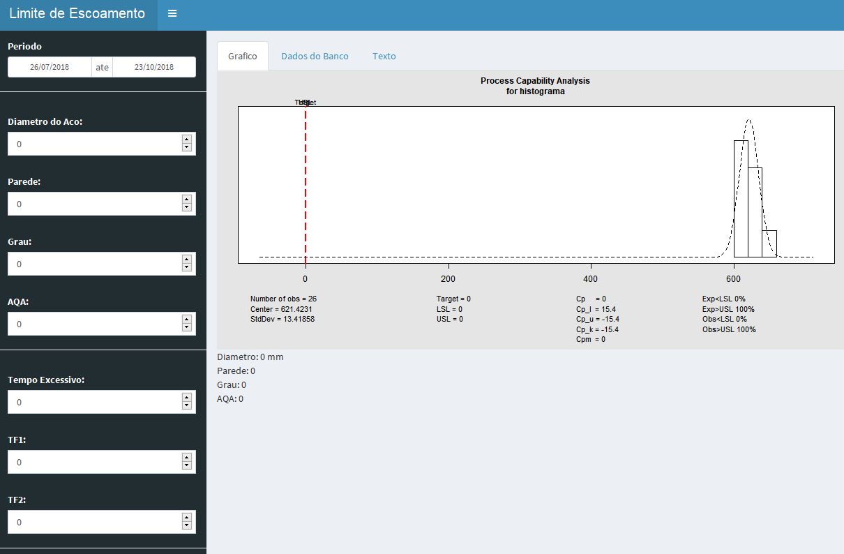This screenshot has height=554, width=844.
Task: Open the Texto tab
Action: point(384,55)
